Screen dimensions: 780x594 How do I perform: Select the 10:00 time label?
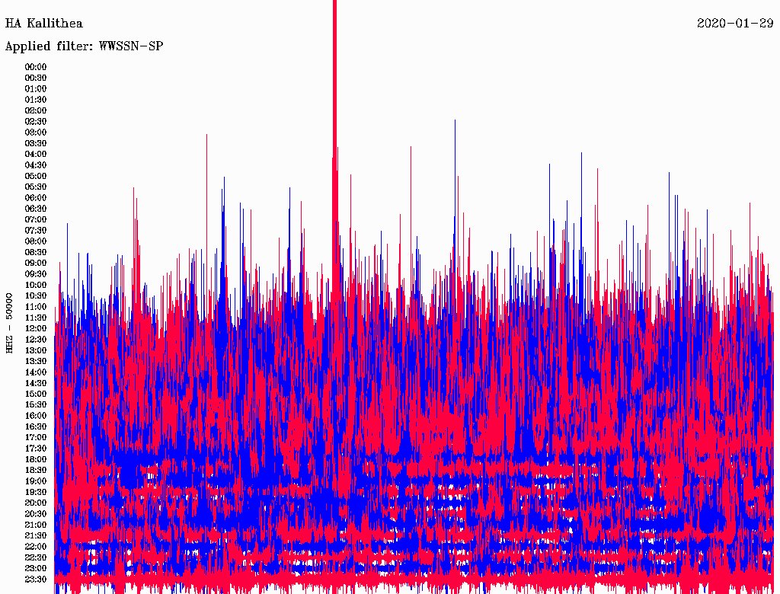(x=36, y=285)
